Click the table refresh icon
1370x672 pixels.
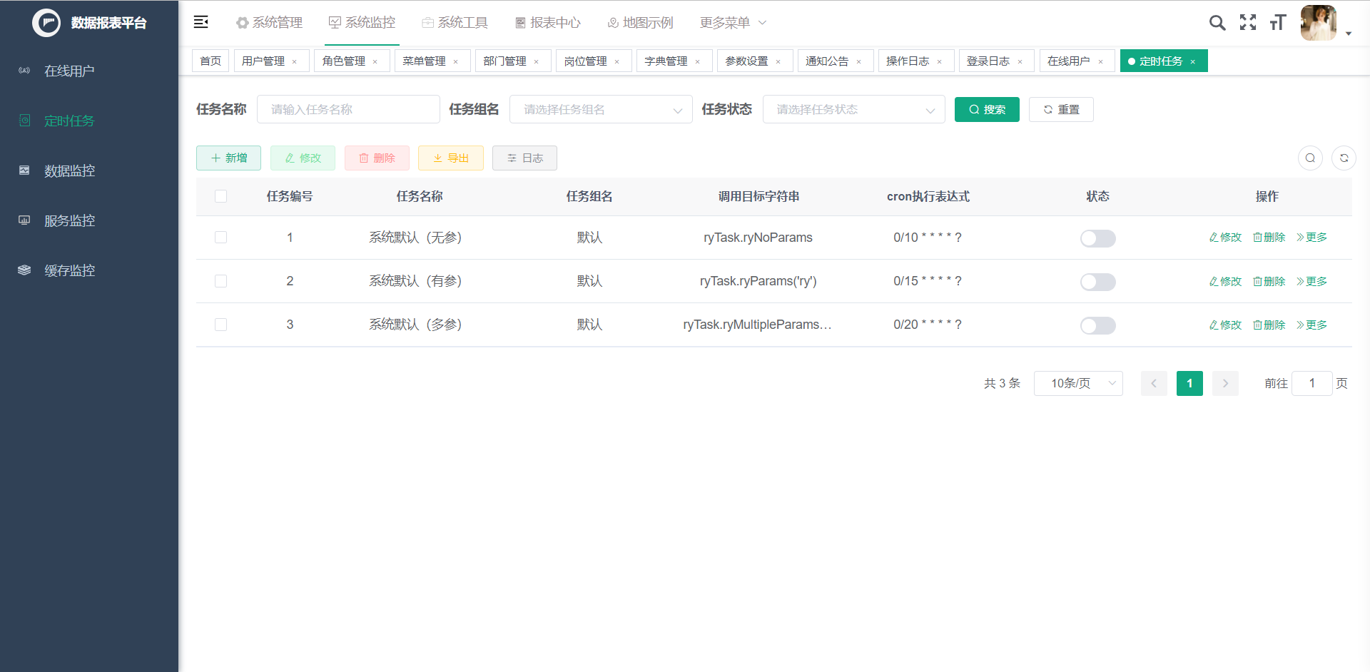[1344, 158]
